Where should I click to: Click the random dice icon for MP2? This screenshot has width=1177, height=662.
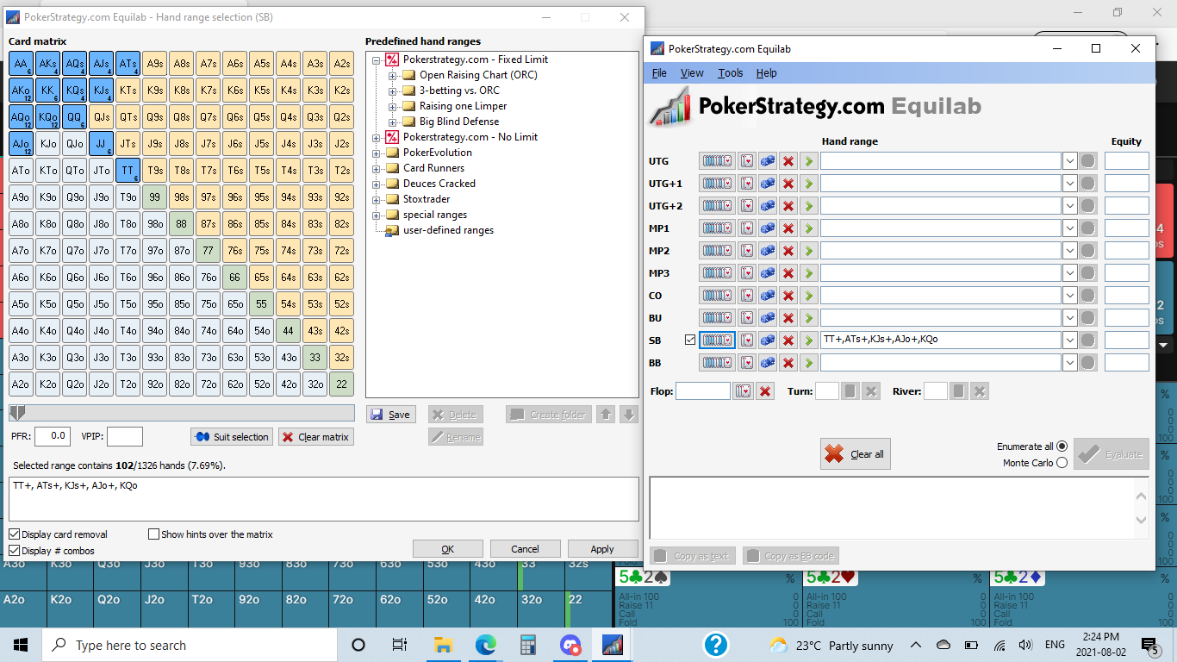pos(768,251)
